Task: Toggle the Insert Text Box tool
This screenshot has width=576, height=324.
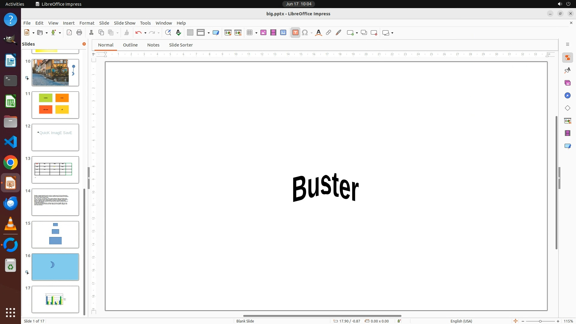Action: pyautogui.click(x=295, y=33)
